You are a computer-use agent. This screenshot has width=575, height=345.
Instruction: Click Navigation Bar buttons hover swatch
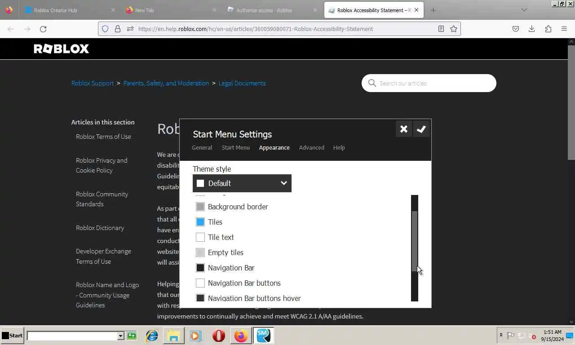pos(200,298)
